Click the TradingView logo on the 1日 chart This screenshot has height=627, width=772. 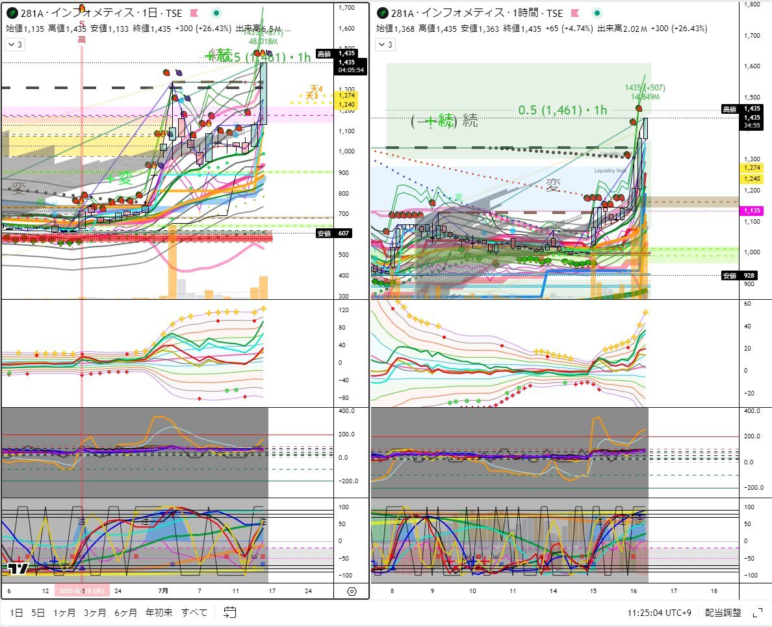click(x=18, y=568)
